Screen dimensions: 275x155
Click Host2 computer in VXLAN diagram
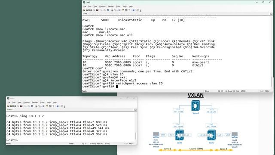[x=235, y=135]
